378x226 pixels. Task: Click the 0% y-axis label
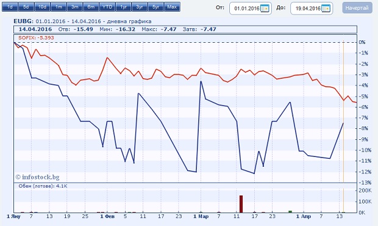362,42
